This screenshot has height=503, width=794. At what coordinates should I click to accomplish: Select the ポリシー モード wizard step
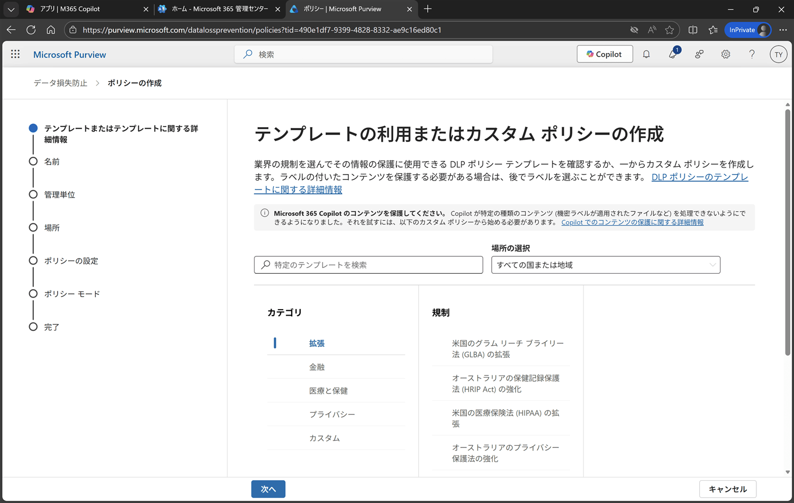pos(65,294)
